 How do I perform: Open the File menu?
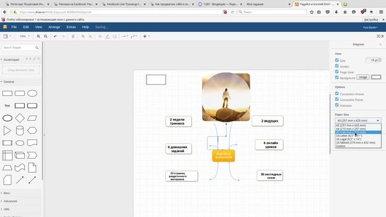[14, 27]
